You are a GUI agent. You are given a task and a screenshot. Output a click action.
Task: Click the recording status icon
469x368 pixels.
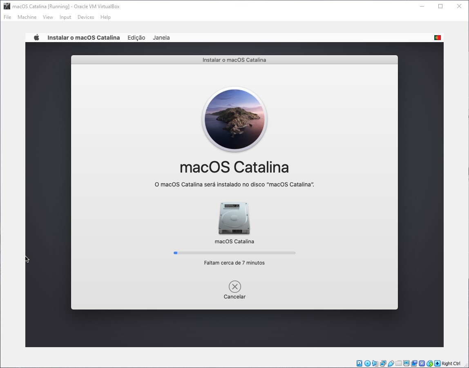[414, 364]
